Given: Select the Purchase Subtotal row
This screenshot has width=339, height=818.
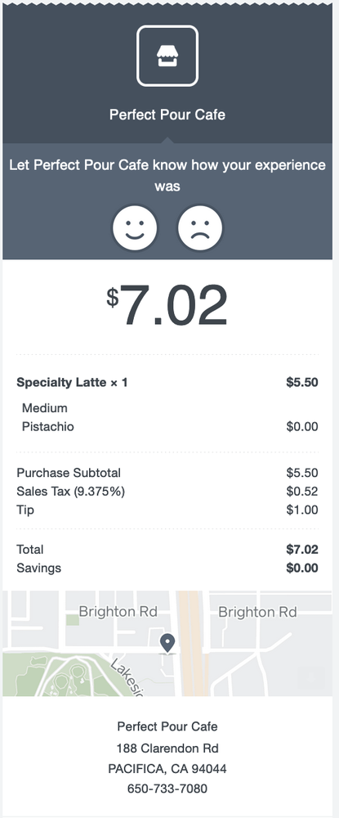Looking at the screenshot, I should point(167,473).
